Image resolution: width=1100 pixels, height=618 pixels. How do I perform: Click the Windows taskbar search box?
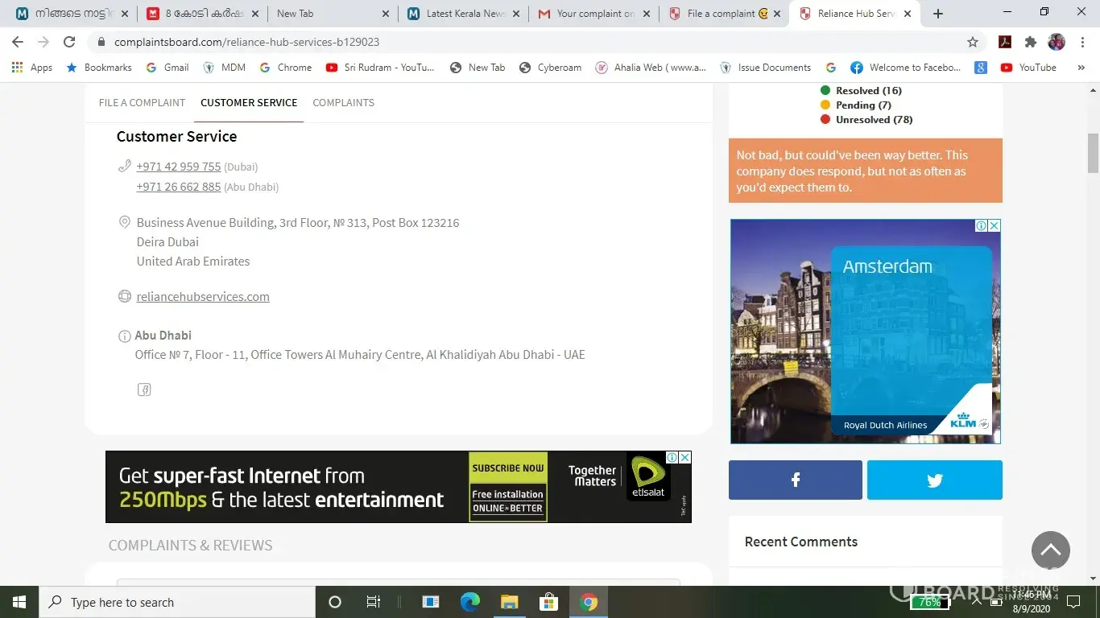tap(177, 602)
